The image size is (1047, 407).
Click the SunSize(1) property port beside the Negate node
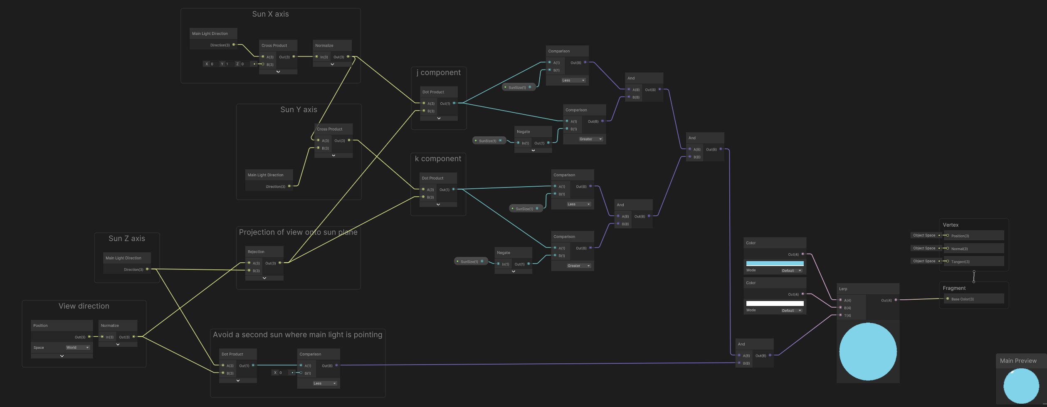coord(501,141)
